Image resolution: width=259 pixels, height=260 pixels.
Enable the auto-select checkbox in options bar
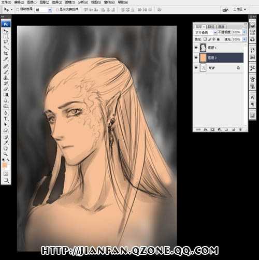pyautogui.click(x=18, y=10)
